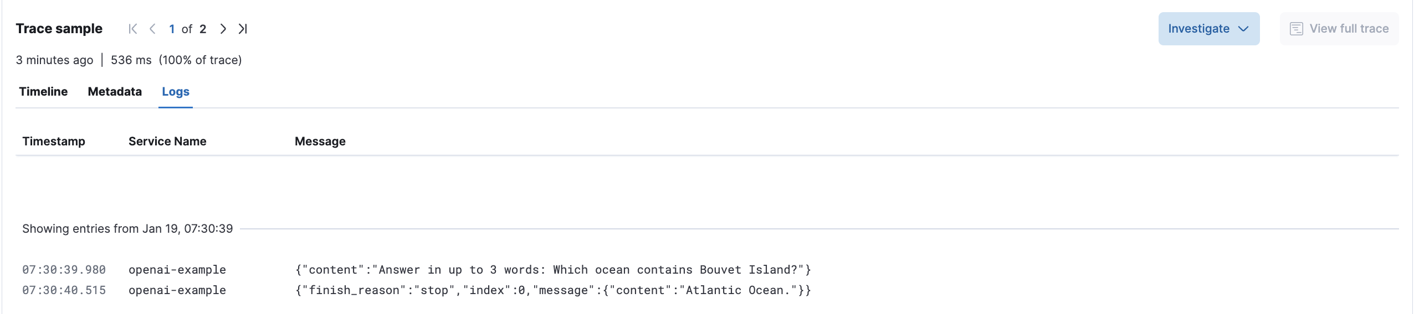Click the Service Name column header
This screenshot has height=314, width=1414.
(167, 142)
